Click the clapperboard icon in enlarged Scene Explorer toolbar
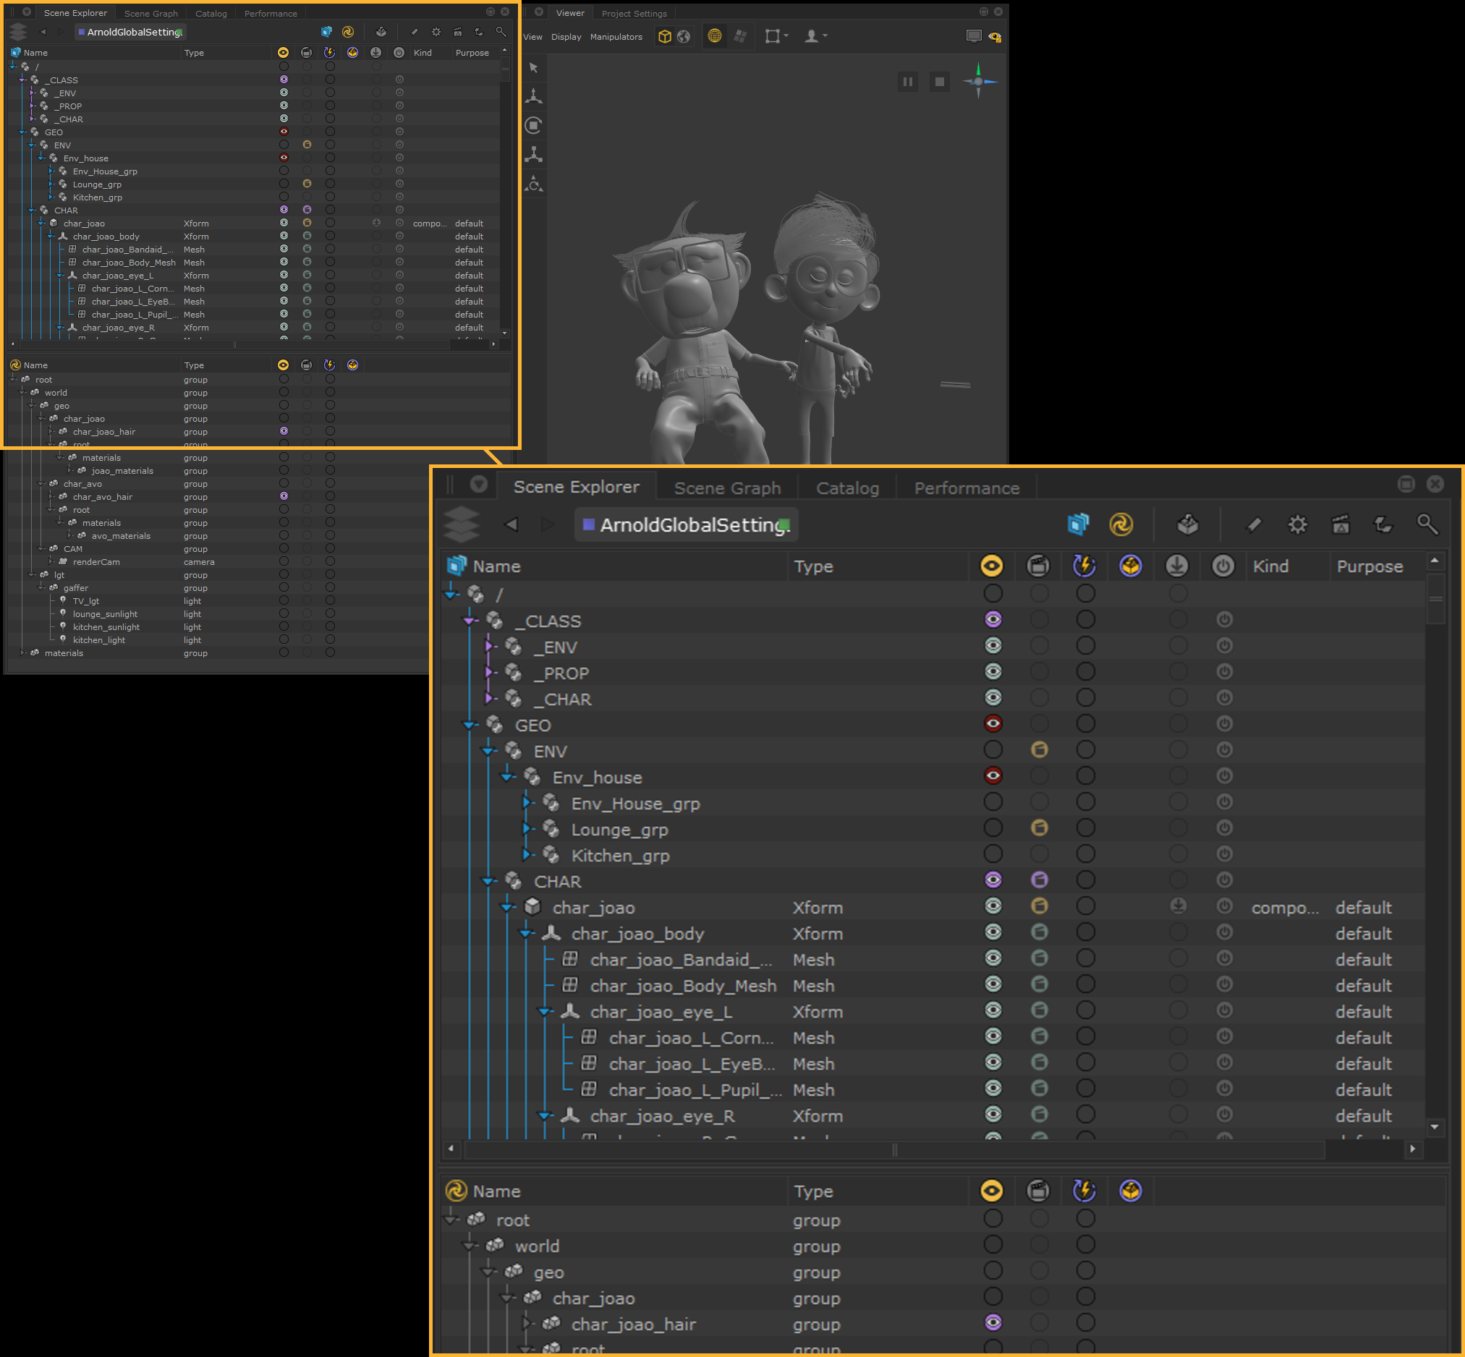 coord(1340,524)
